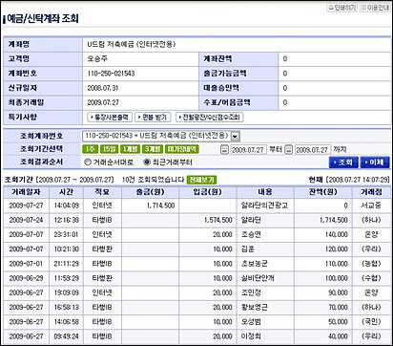Open the 이용안내 usage guide
393x346 pixels.
pyautogui.click(x=375, y=8)
